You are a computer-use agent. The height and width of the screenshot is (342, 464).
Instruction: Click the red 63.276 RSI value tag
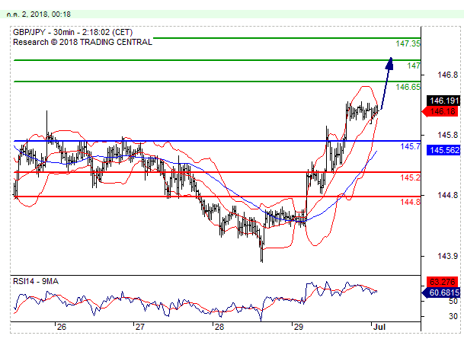tap(443, 281)
